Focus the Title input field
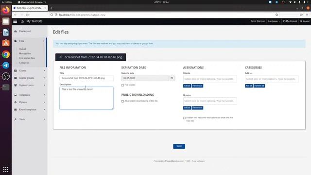 (86, 78)
